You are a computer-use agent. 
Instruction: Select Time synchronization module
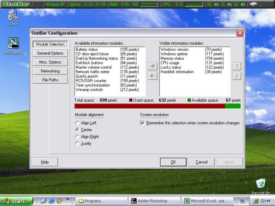[x=110, y=85]
